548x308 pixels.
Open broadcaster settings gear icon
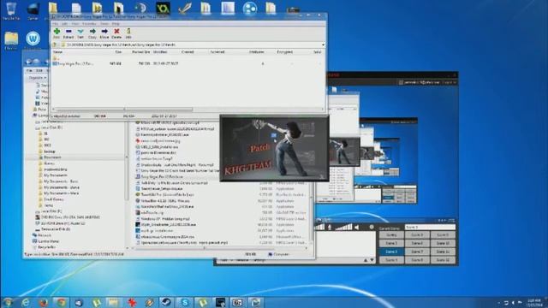click(372, 227)
